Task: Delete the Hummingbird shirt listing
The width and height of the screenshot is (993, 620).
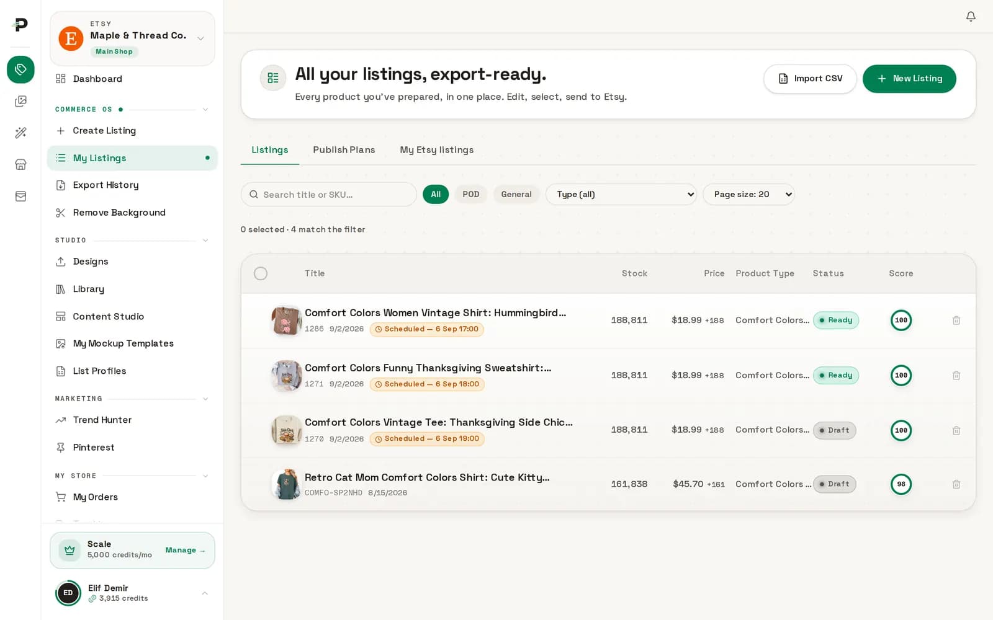Action: point(956,321)
